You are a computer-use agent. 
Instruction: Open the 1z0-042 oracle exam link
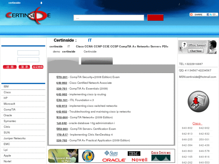61,123
